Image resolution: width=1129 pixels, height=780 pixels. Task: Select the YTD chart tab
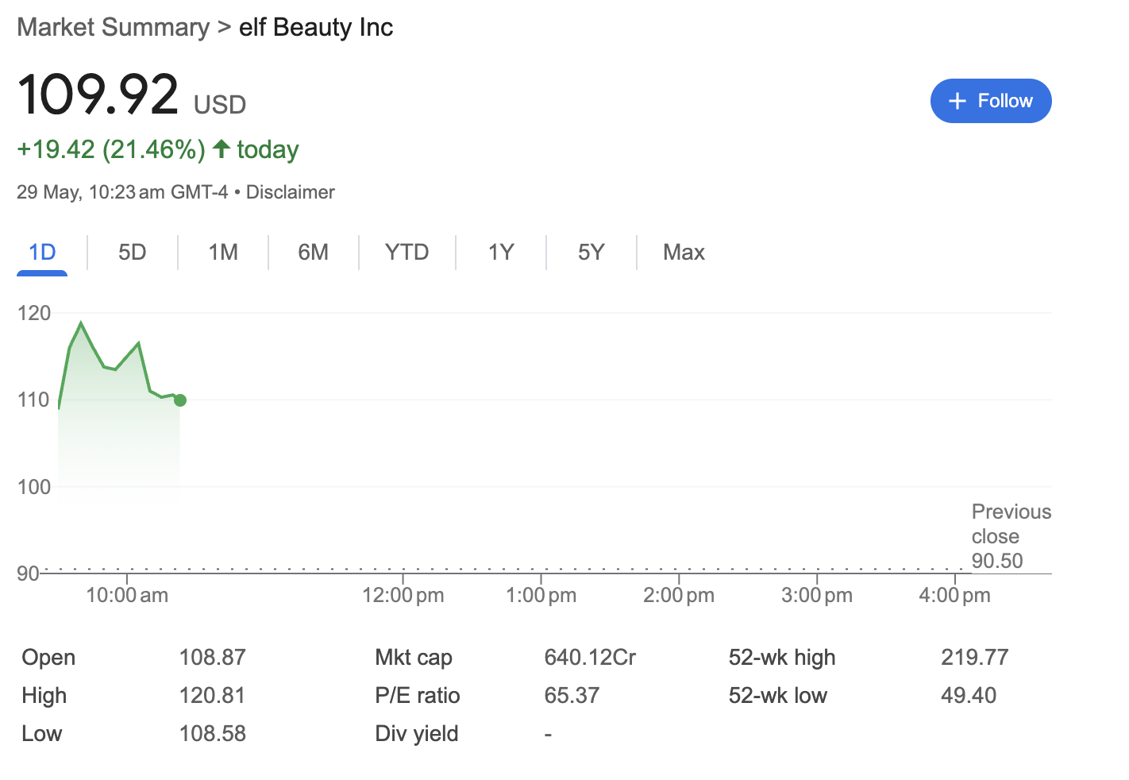(407, 253)
